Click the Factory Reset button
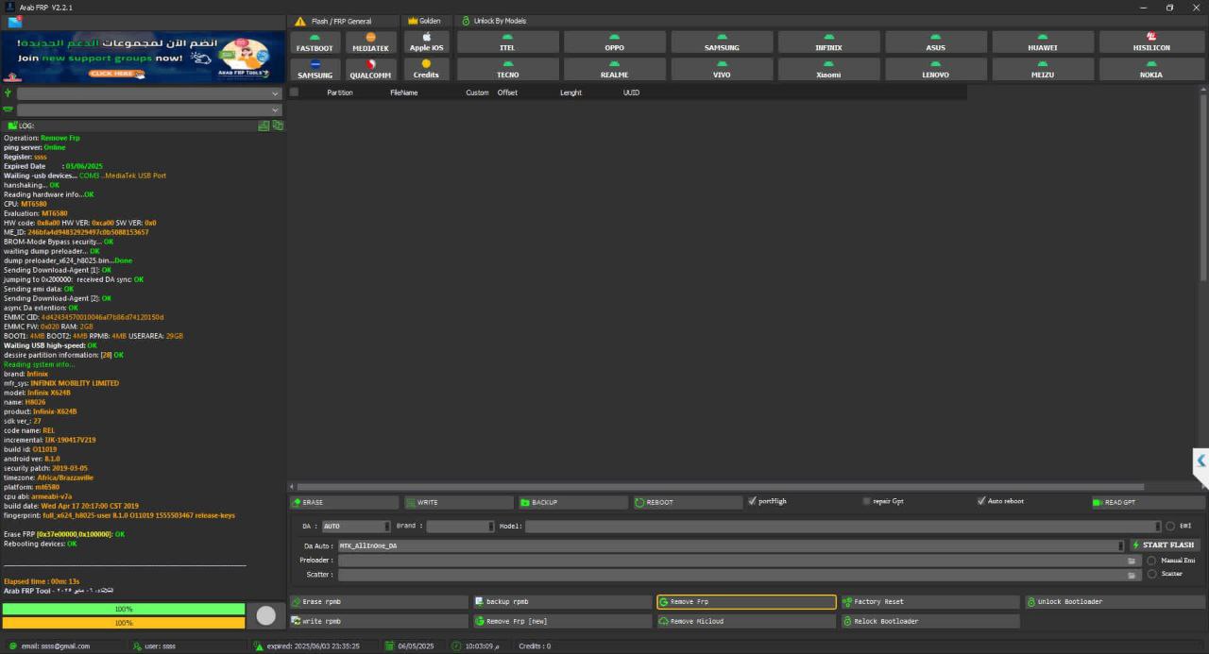This screenshot has height=654, width=1209. tap(930, 601)
